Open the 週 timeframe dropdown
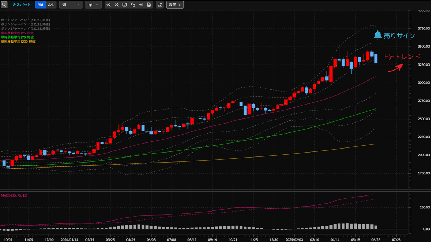 coord(70,5)
